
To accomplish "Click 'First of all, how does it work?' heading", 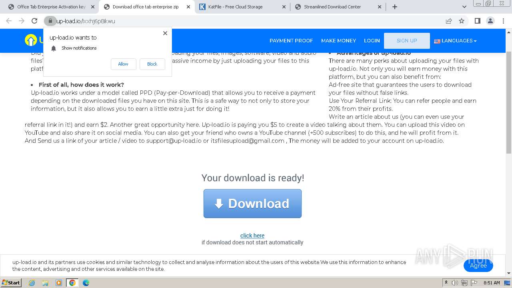I will 81,85.
